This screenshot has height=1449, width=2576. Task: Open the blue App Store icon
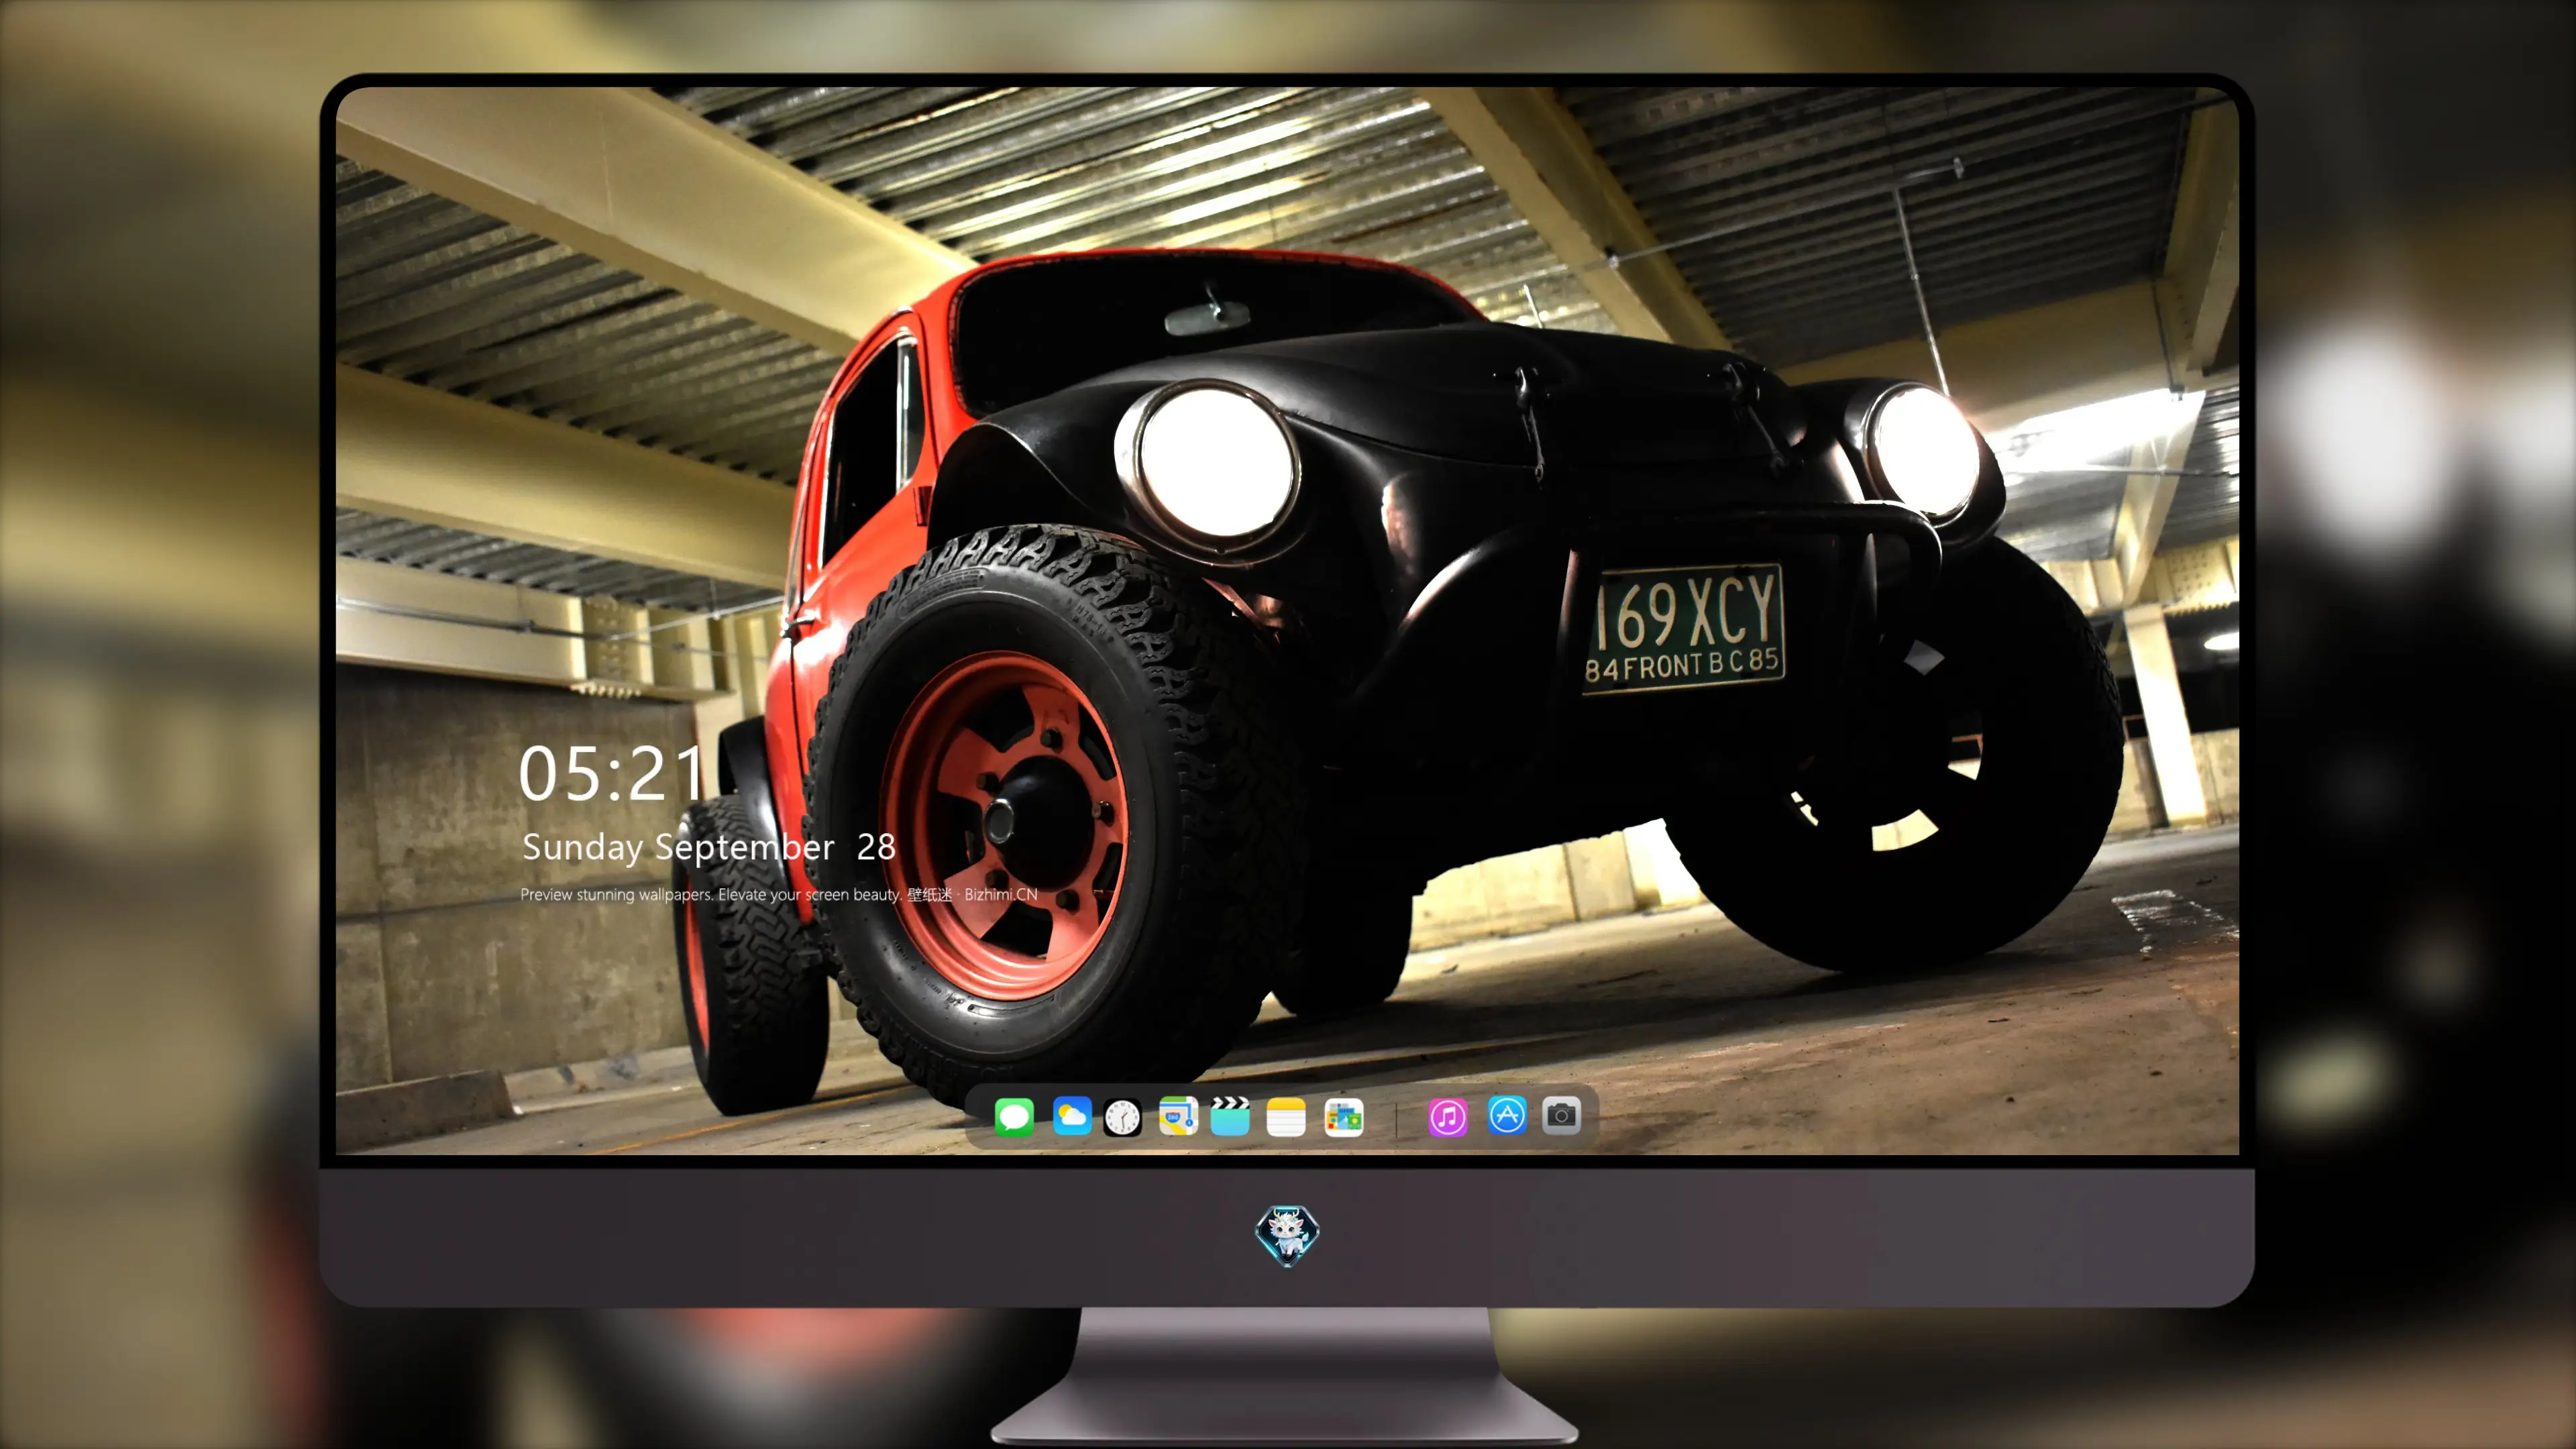point(1507,1115)
